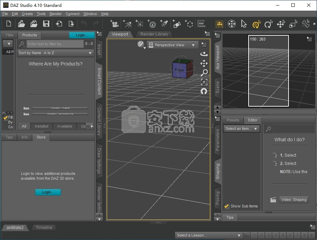Open file with the folder icon
The width and height of the screenshot is (317, 240).
21,24
